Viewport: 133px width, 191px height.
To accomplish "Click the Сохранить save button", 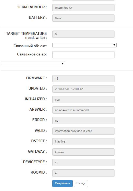I will tap(62, 183).
